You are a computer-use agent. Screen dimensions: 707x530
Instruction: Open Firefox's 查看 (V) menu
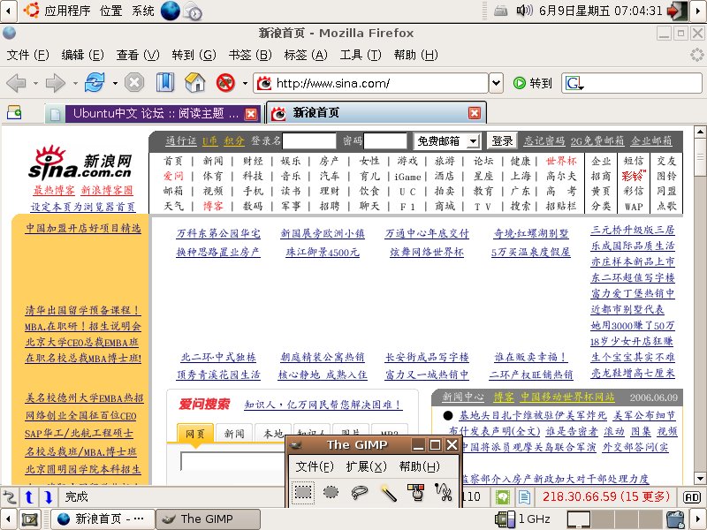coord(138,55)
